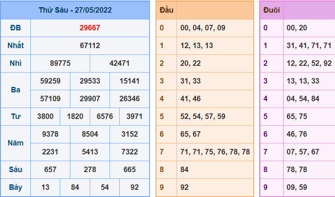The height and width of the screenshot is (197, 335).
Task: Select Đuôi values "78, 78"
Action: pos(297,170)
